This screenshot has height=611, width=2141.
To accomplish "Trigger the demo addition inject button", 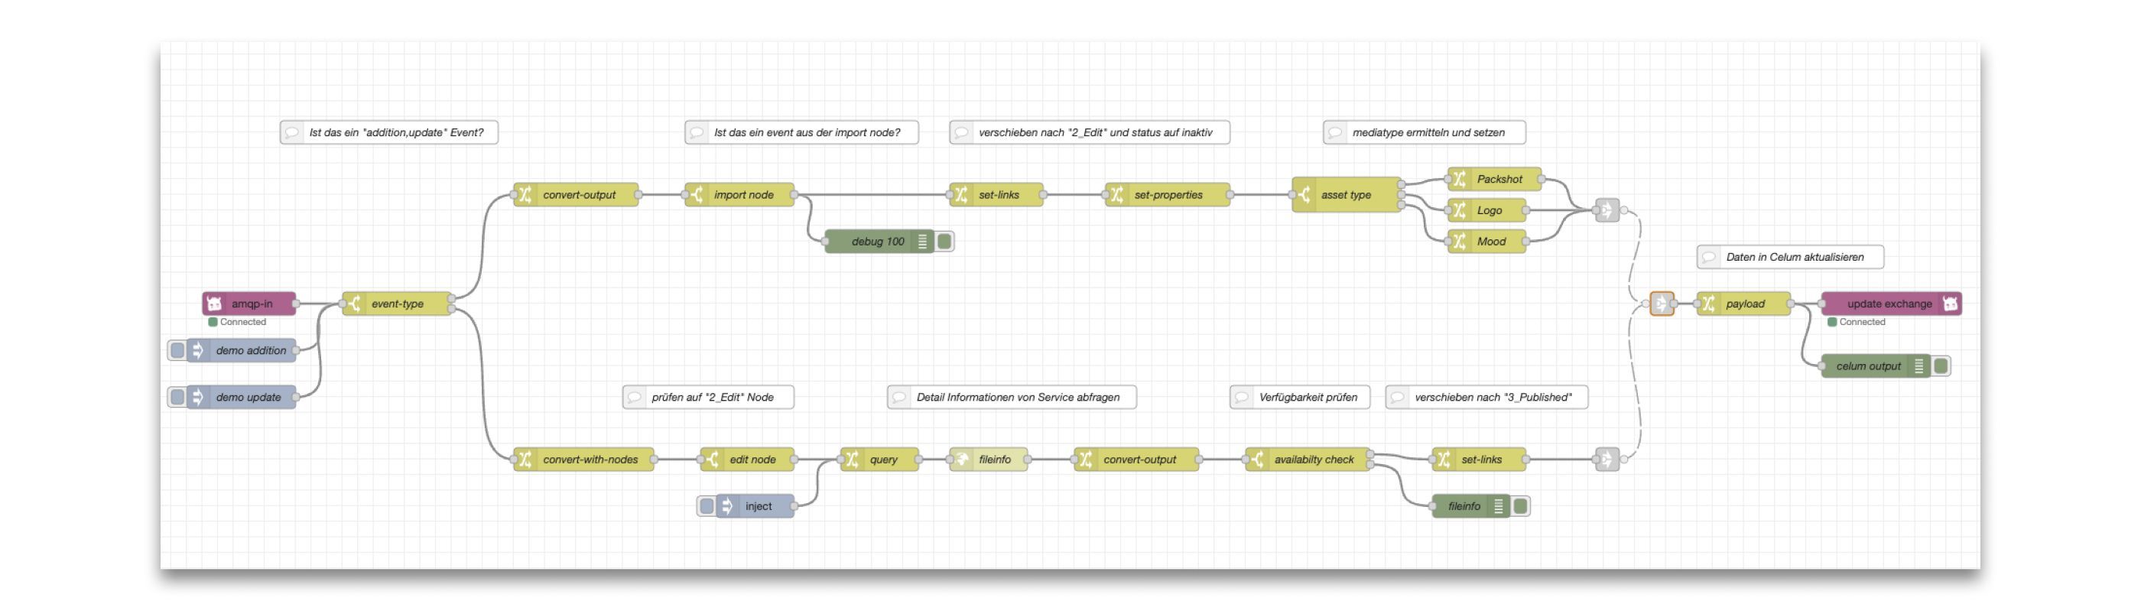I will pyautogui.click(x=177, y=350).
